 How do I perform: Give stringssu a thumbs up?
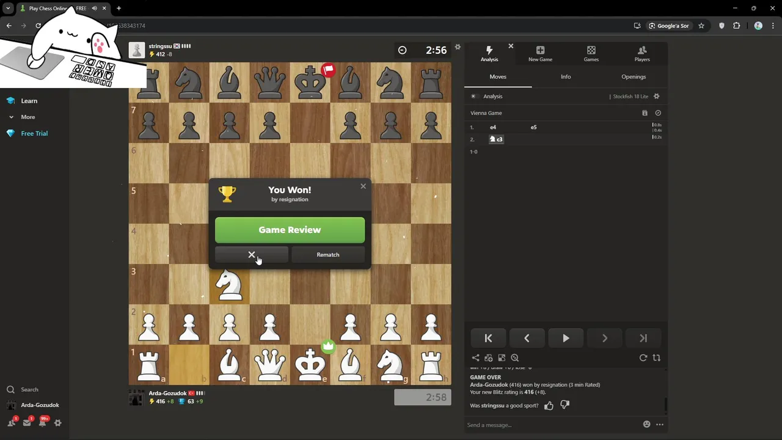[x=549, y=405]
